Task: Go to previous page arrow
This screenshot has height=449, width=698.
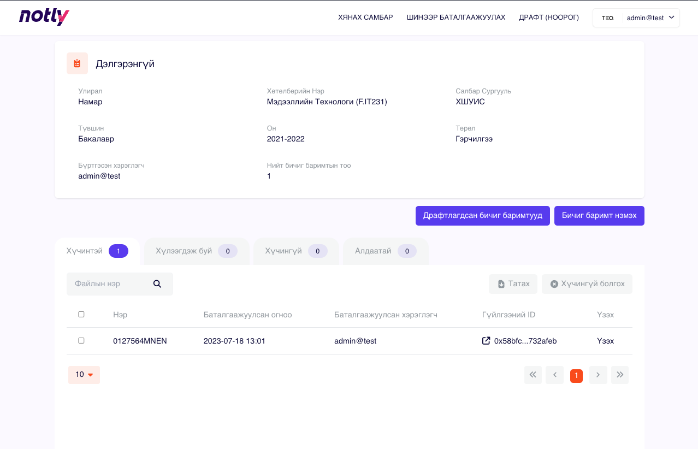Action: 554,375
